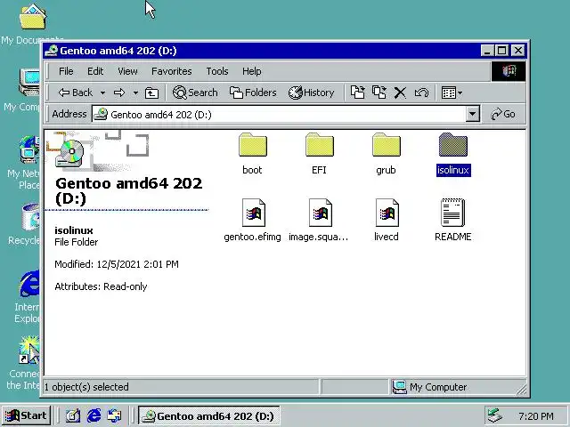Click the system tray hardware icon
Screen dimensions: 570x427
(495, 415)
